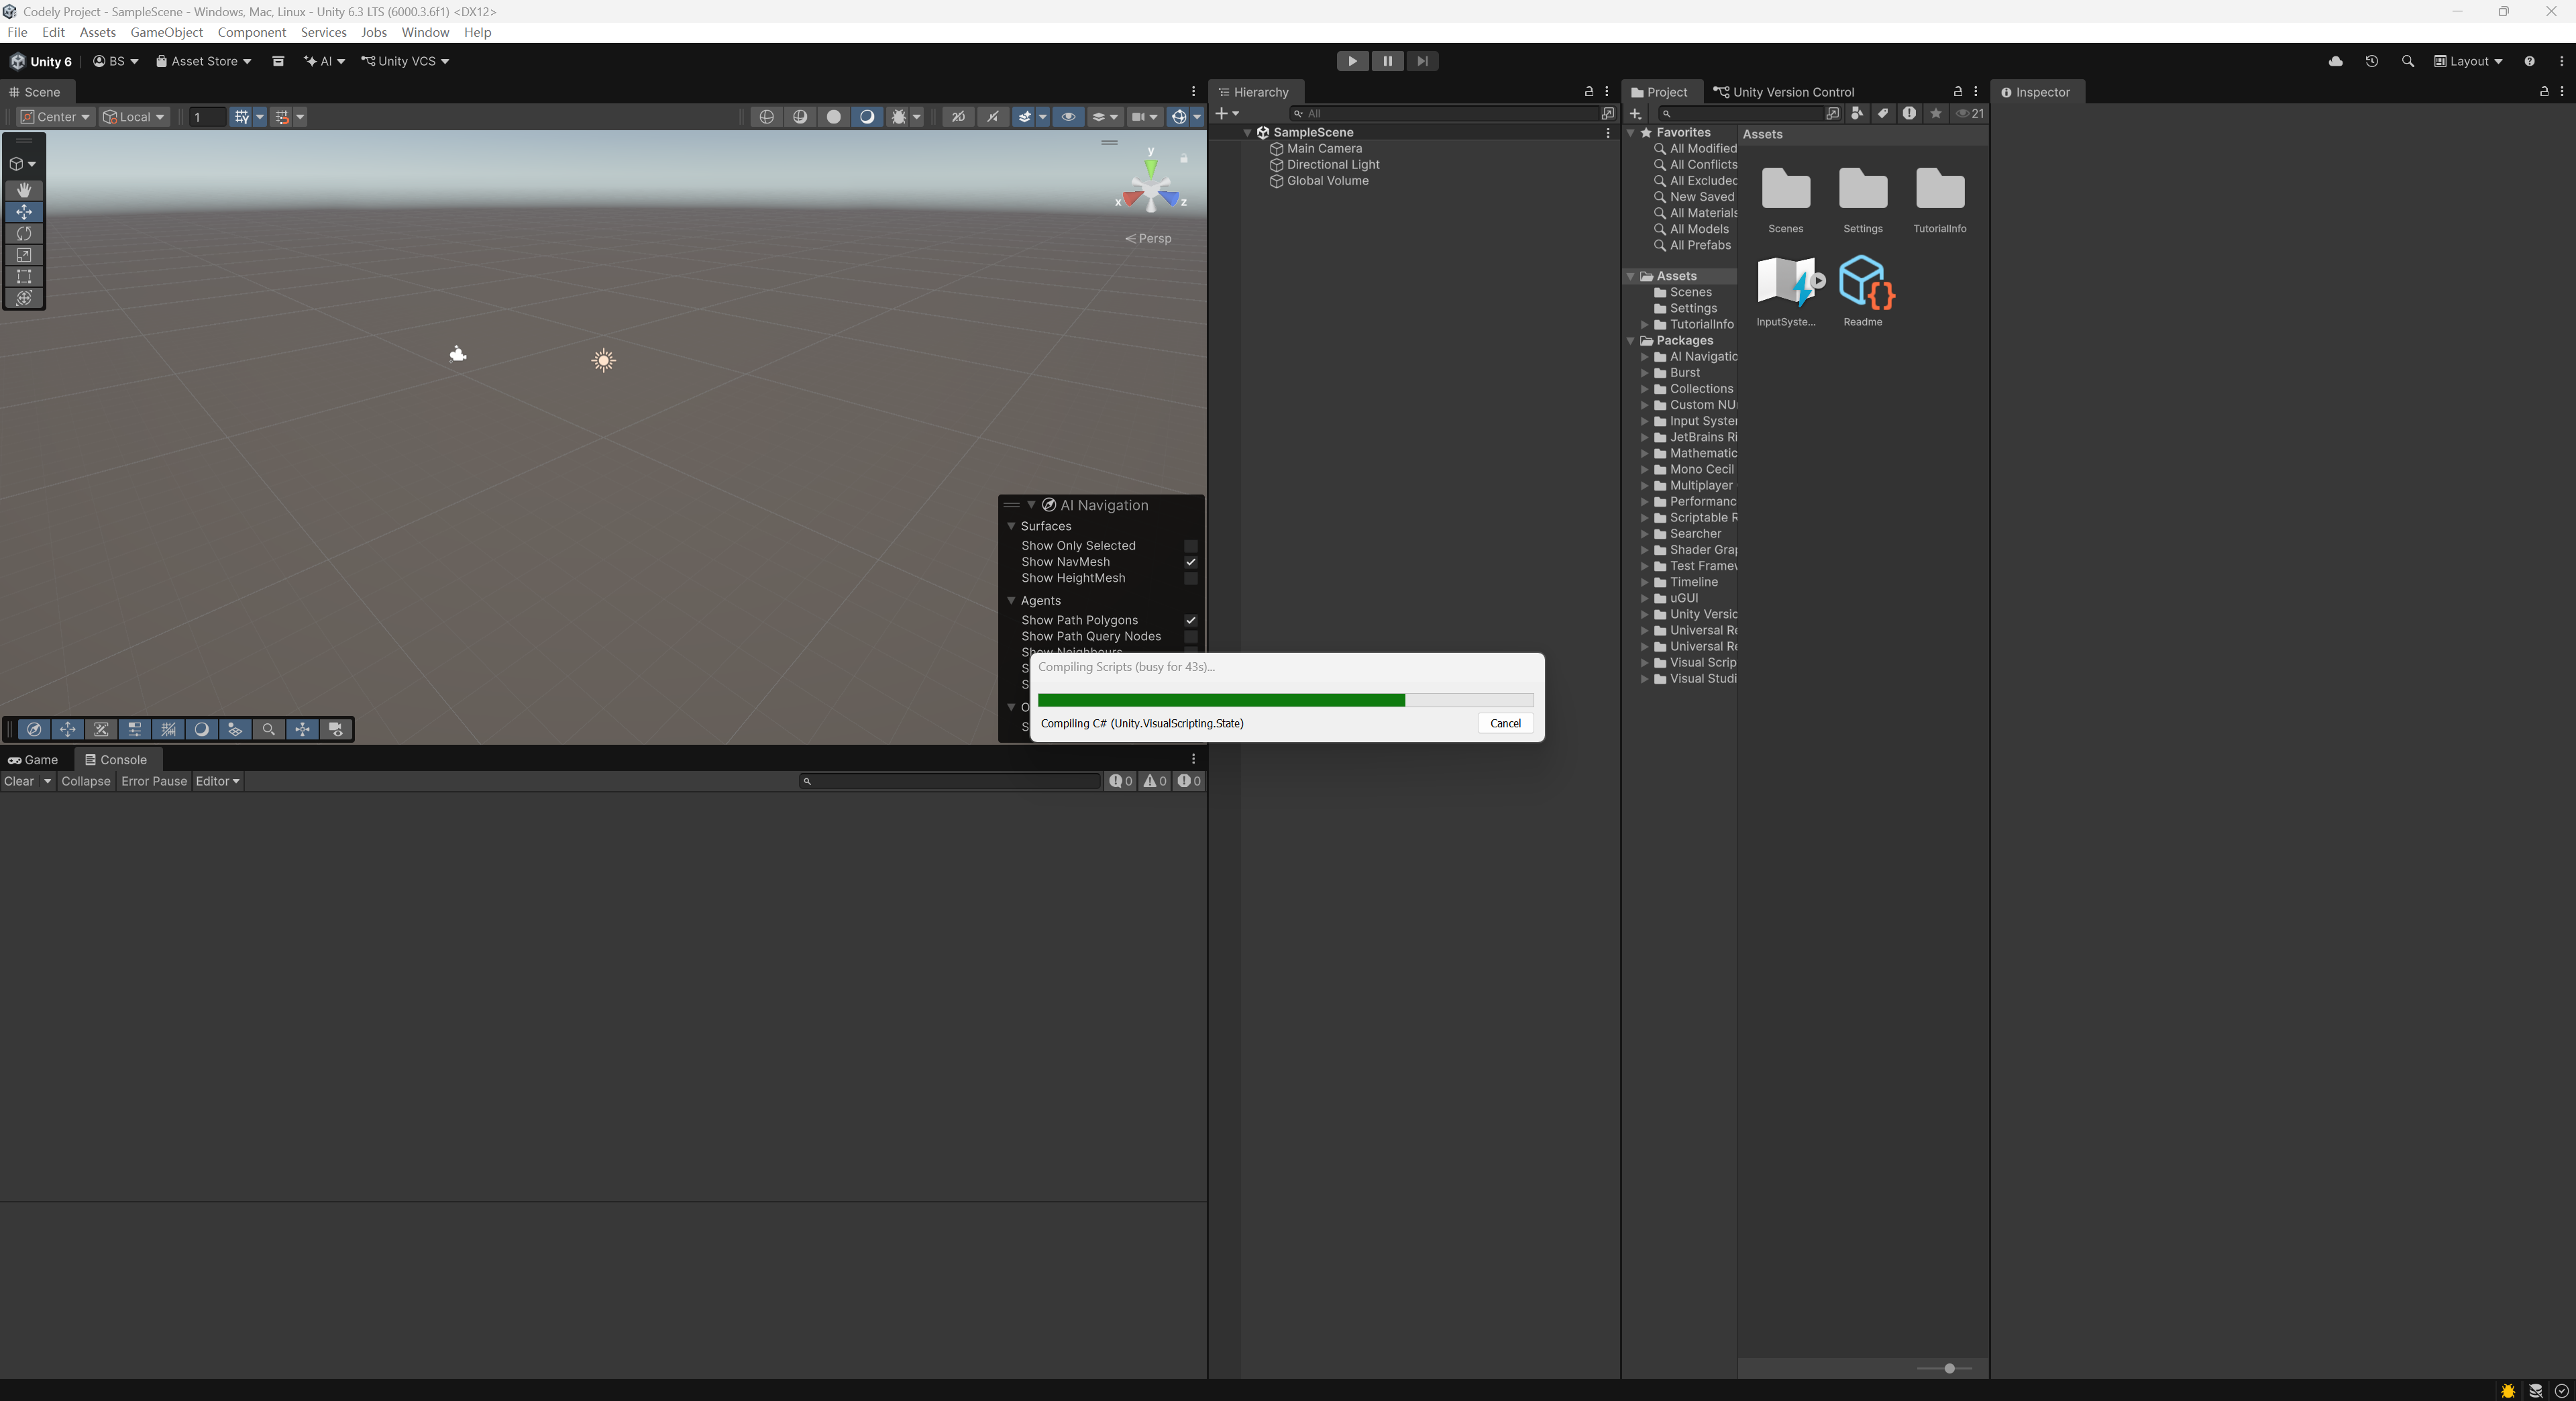Toggle 2D view mode in Scene
This screenshot has width=2576, height=1401.
tap(957, 117)
